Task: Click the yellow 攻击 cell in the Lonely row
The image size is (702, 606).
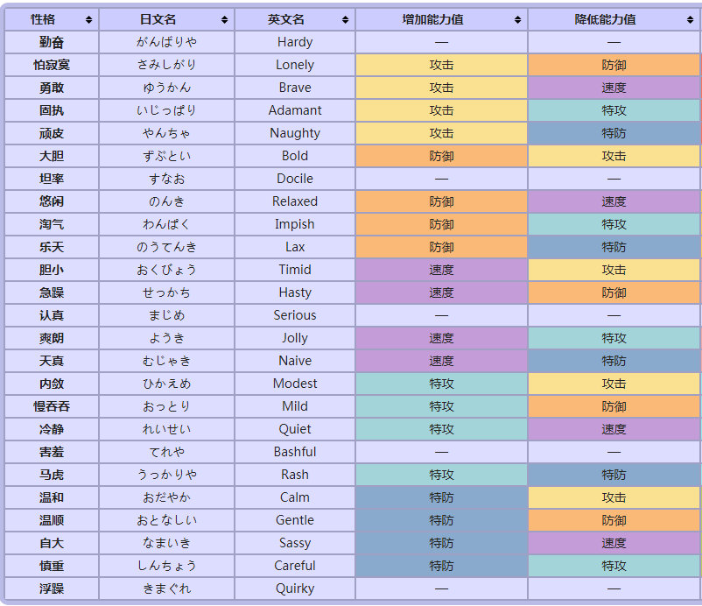Action: pos(441,65)
